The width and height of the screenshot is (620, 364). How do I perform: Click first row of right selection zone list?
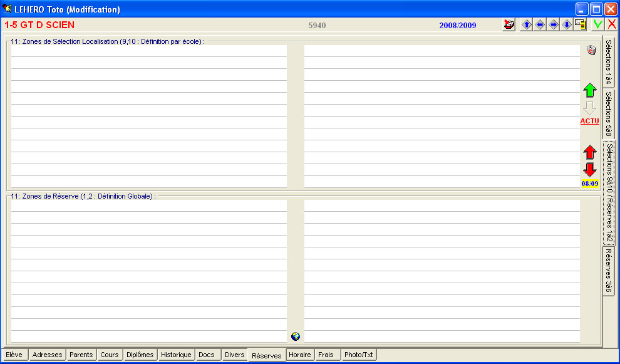point(442,51)
